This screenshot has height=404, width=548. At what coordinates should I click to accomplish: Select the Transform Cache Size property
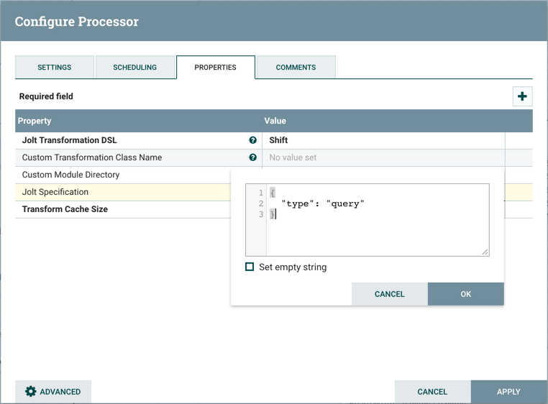65,209
